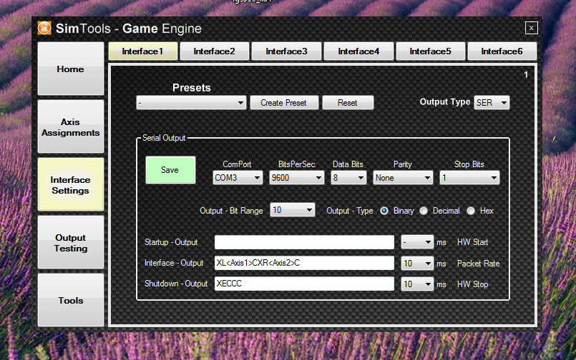Open the Stop Bits dropdown

coord(469,178)
